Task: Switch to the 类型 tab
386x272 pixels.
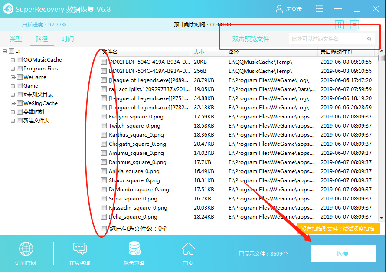Action: (x=16, y=39)
